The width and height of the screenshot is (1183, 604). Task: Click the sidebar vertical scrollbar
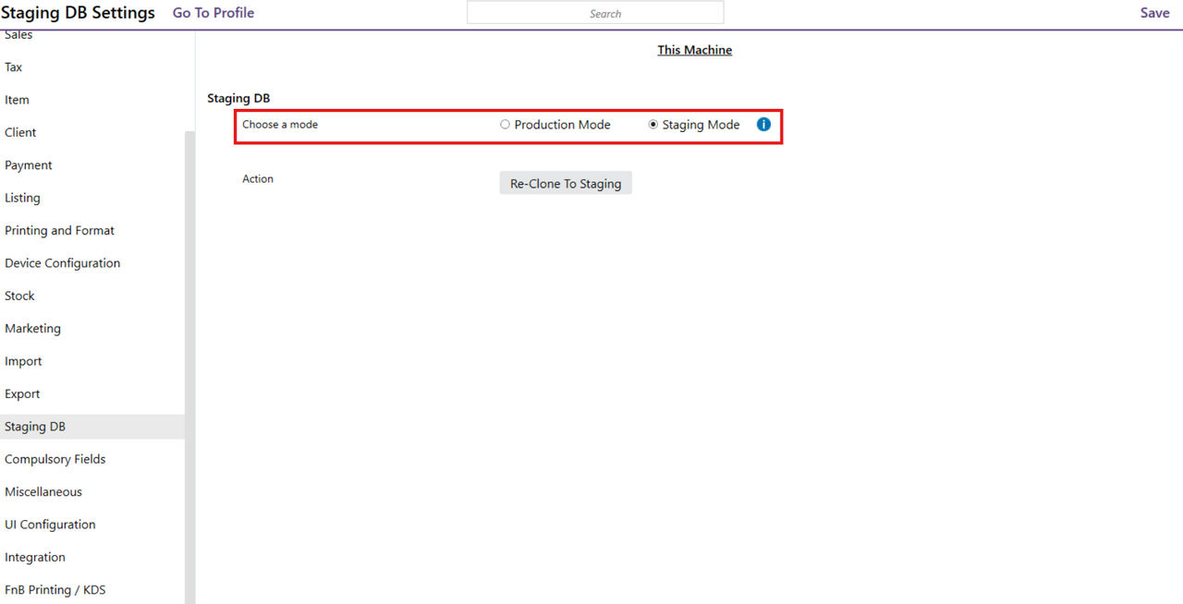click(189, 369)
